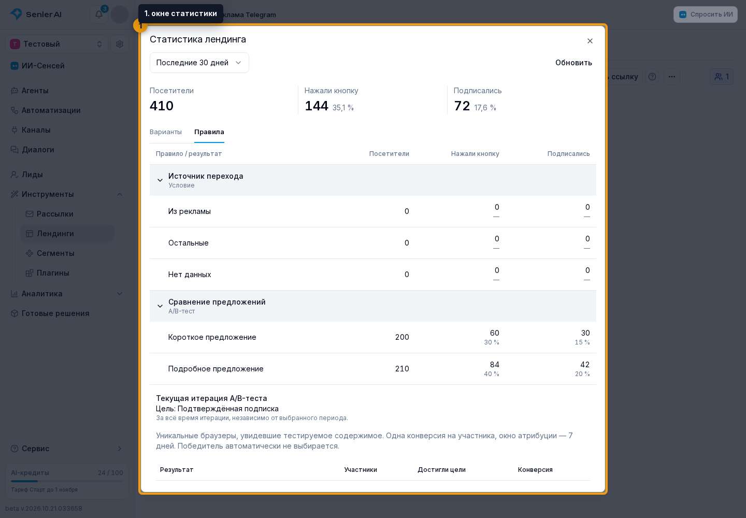Click the Обновить button
This screenshot has width=746, height=518.
tap(573, 63)
